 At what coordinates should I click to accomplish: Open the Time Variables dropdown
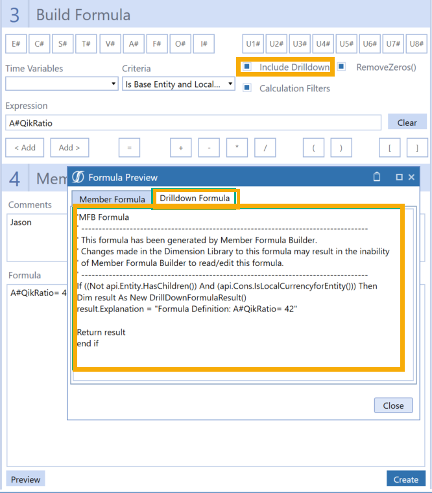(61, 84)
